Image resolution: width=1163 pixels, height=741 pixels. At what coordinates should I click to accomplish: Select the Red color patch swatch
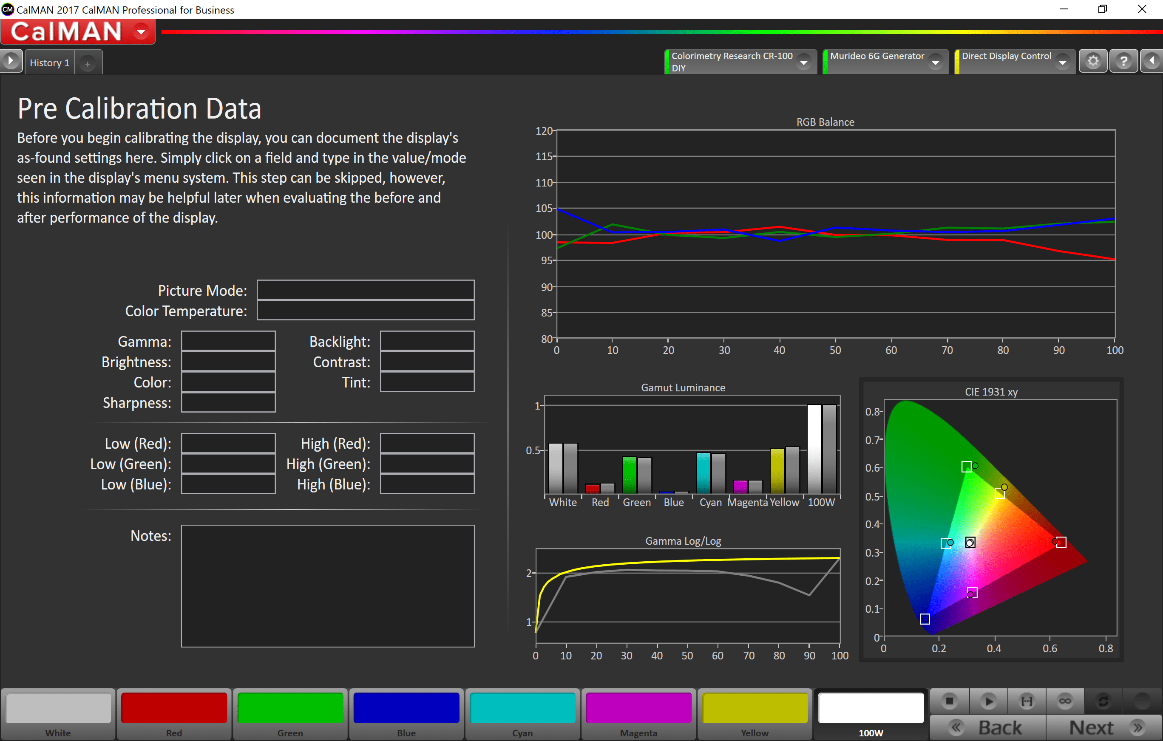pyautogui.click(x=174, y=708)
